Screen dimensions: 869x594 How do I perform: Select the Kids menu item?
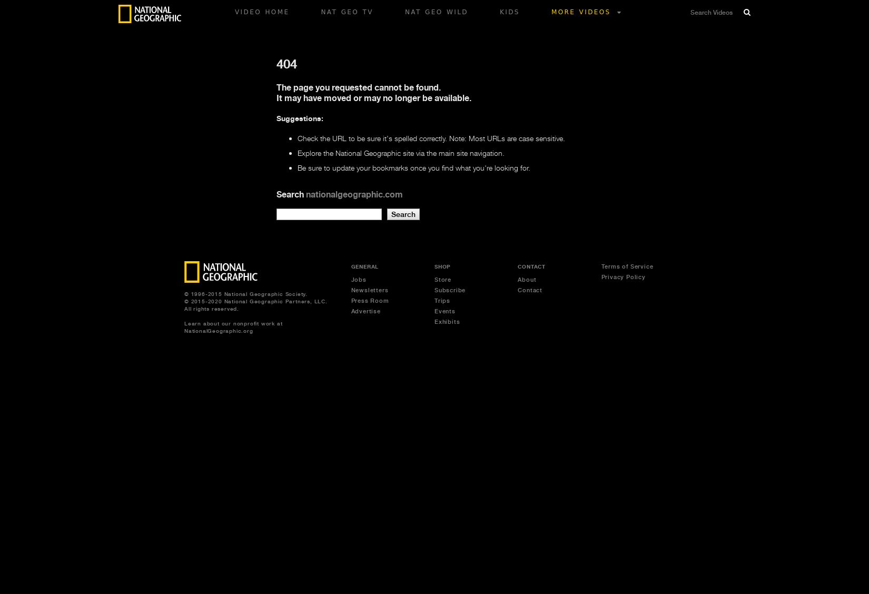(509, 12)
